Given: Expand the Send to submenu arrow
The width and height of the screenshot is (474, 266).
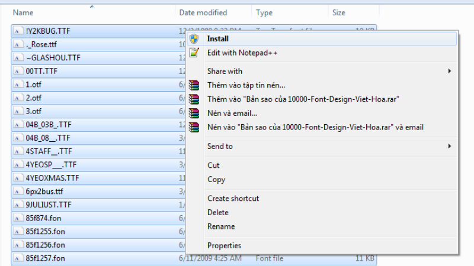Looking at the screenshot, I should tap(450, 146).
